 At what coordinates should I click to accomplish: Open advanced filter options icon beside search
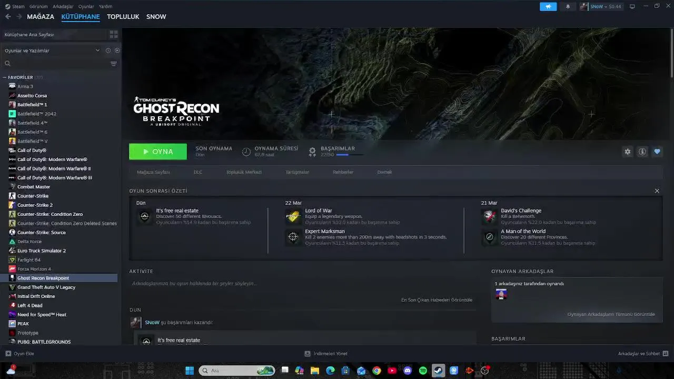click(x=113, y=64)
